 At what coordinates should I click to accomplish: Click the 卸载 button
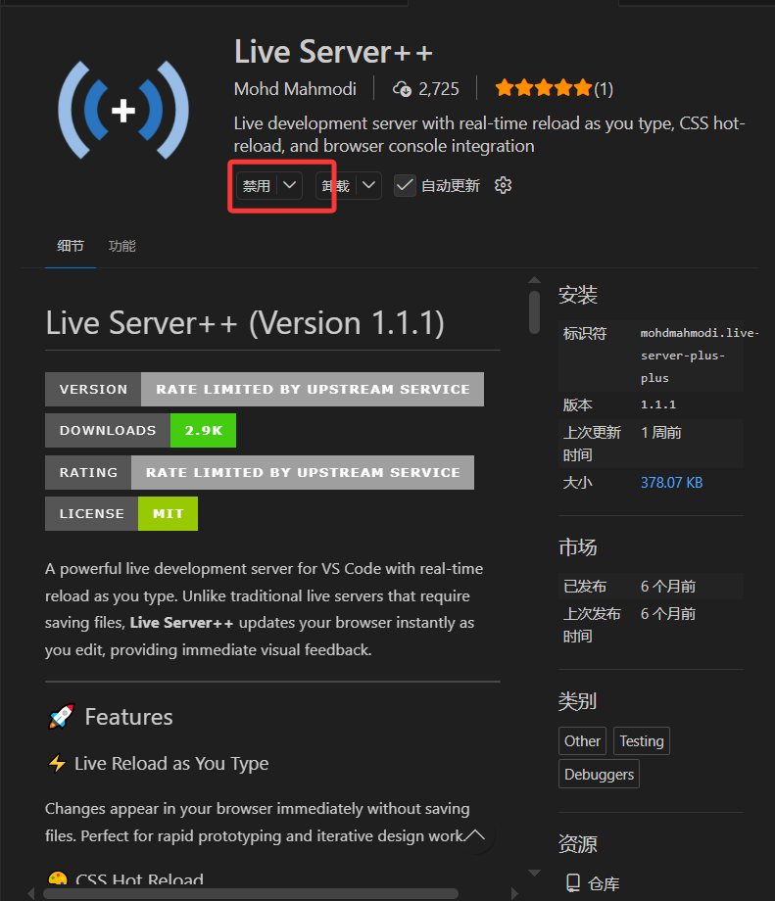pos(335,185)
